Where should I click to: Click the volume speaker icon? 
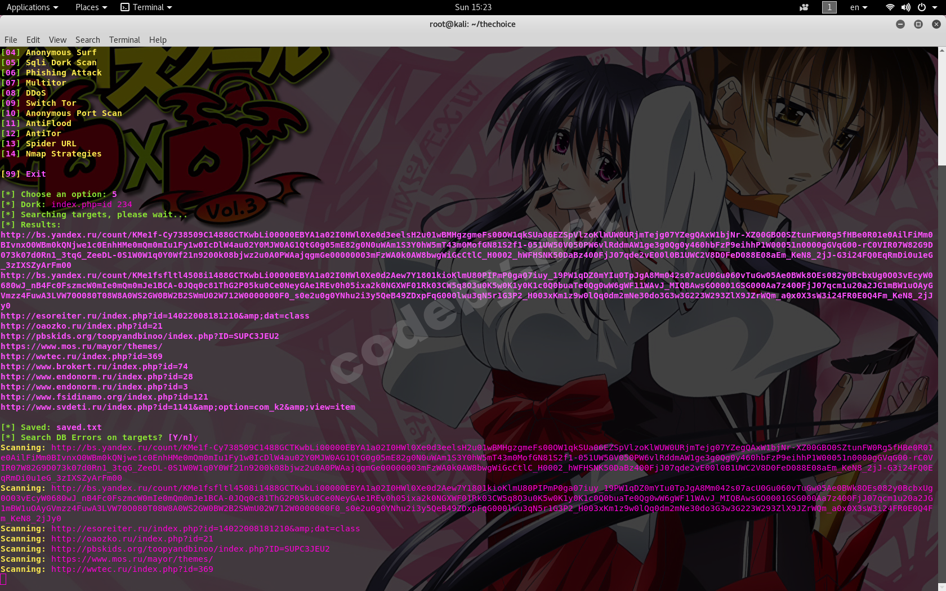pyautogui.click(x=906, y=7)
